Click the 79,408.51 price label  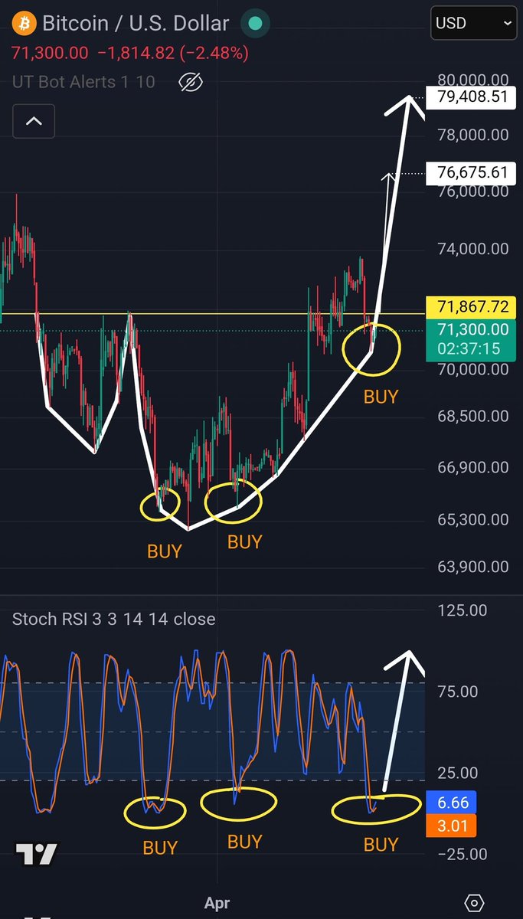point(469,96)
